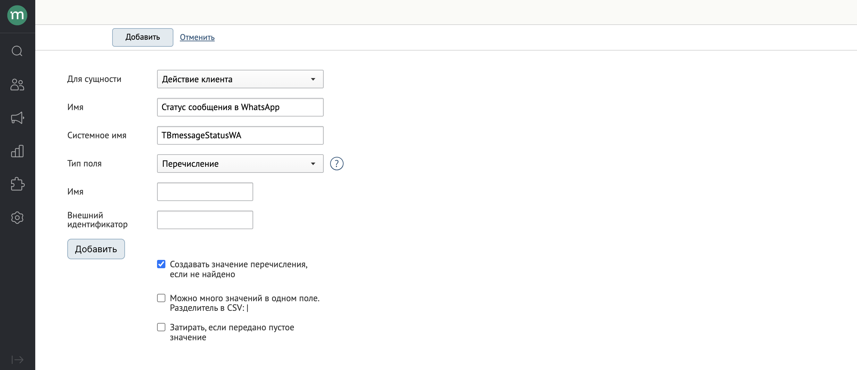Click lower Добавить enumeration value button
The width and height of the screenshot is (857, 370).
(96, 249)
